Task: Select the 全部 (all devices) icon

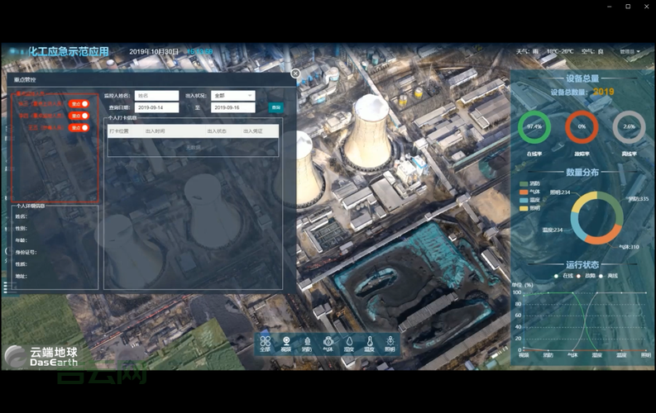Action: pos(265,342)
